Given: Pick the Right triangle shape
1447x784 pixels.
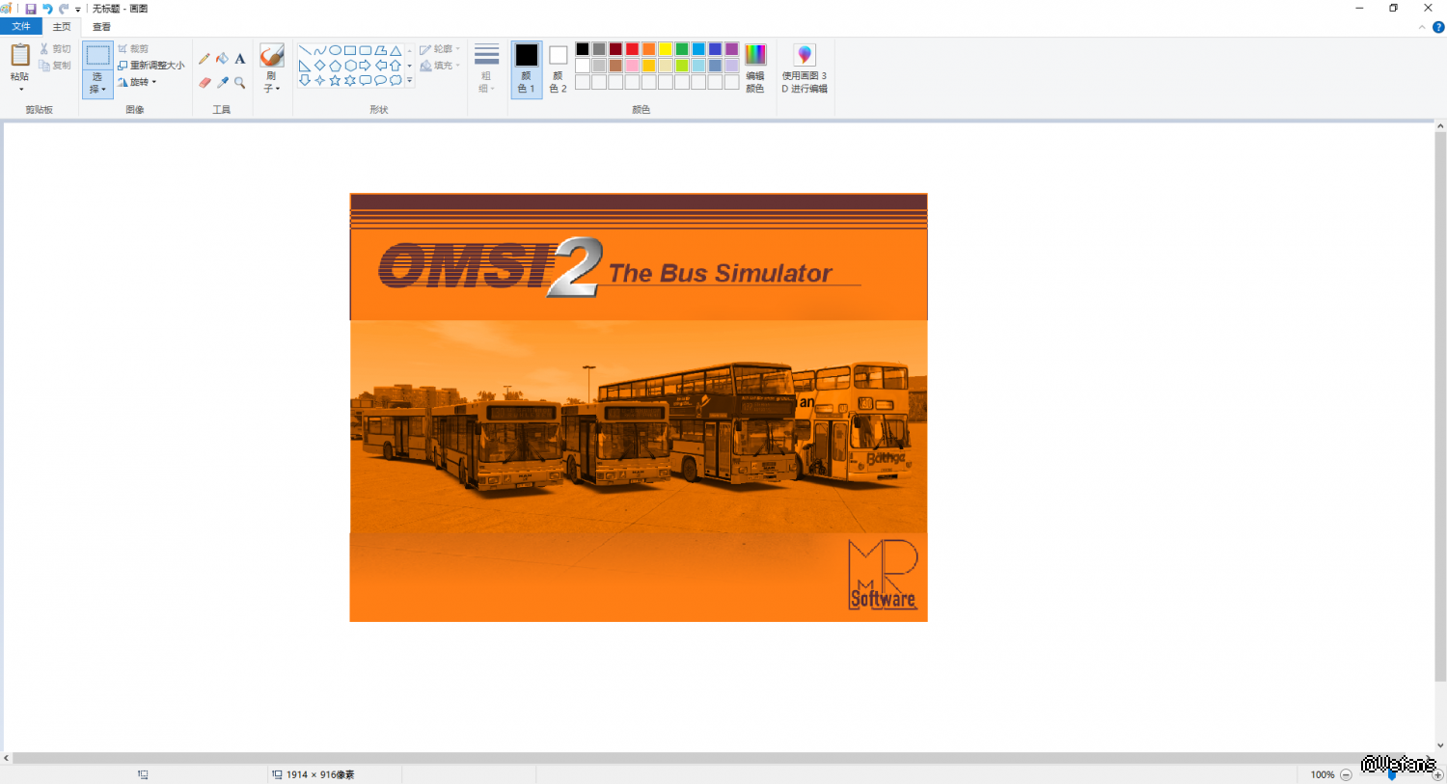Looking at the screenshot, I should 305,66.
